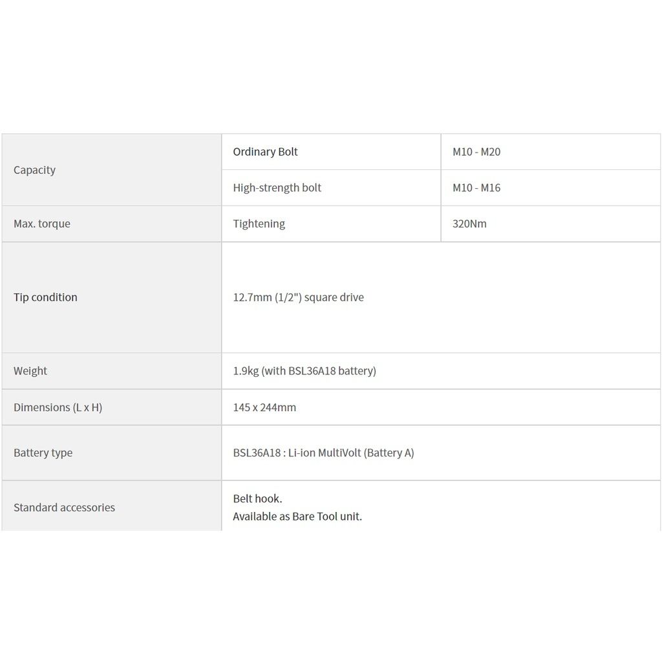Click the 12.7mm square drive text
The height and width of the screenshot is (662, 662).
pyautogui.click(x=298, y=297)
